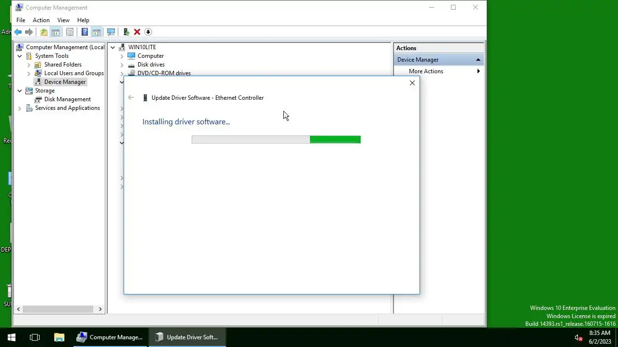Select Local Users and Groups item
This screenshot has height=347, width=618.
click(74, 73)
